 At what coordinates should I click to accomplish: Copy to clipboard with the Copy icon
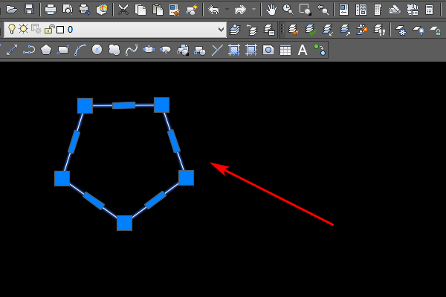coord(140,10)
